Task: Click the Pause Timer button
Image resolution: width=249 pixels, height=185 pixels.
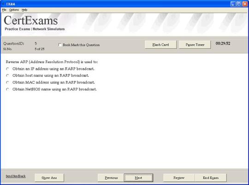Action: (195, 45)
